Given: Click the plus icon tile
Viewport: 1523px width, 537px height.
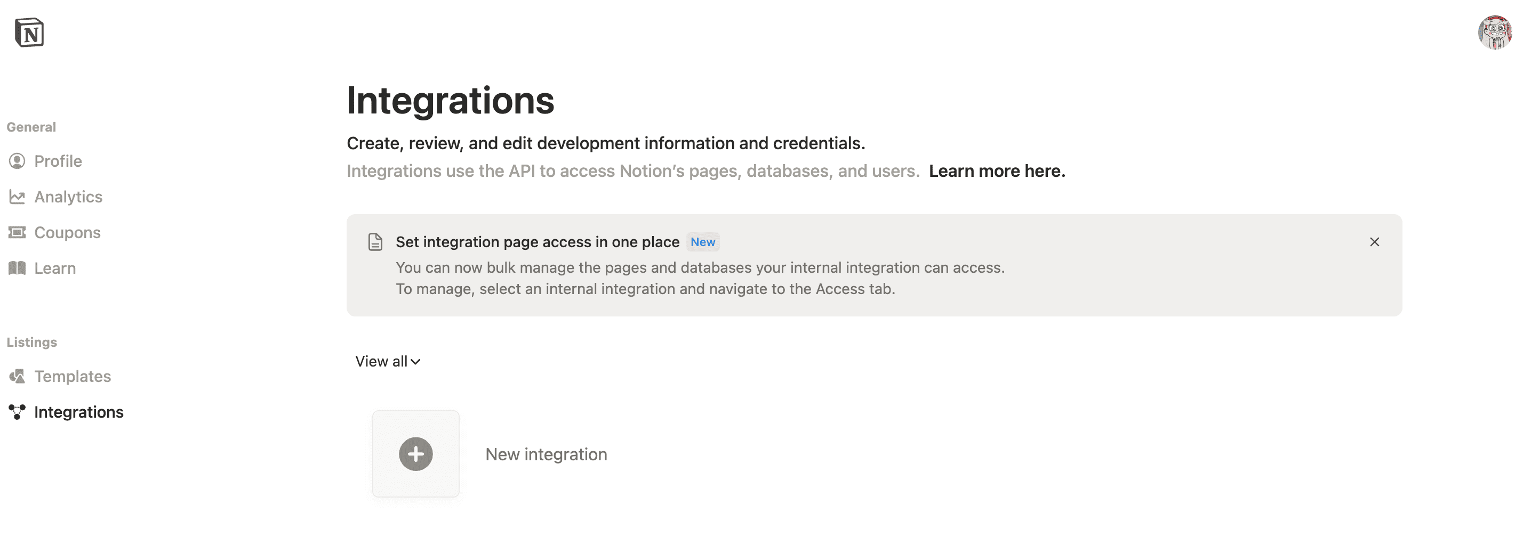Looking at the screenshot, I should click(415, 454).
